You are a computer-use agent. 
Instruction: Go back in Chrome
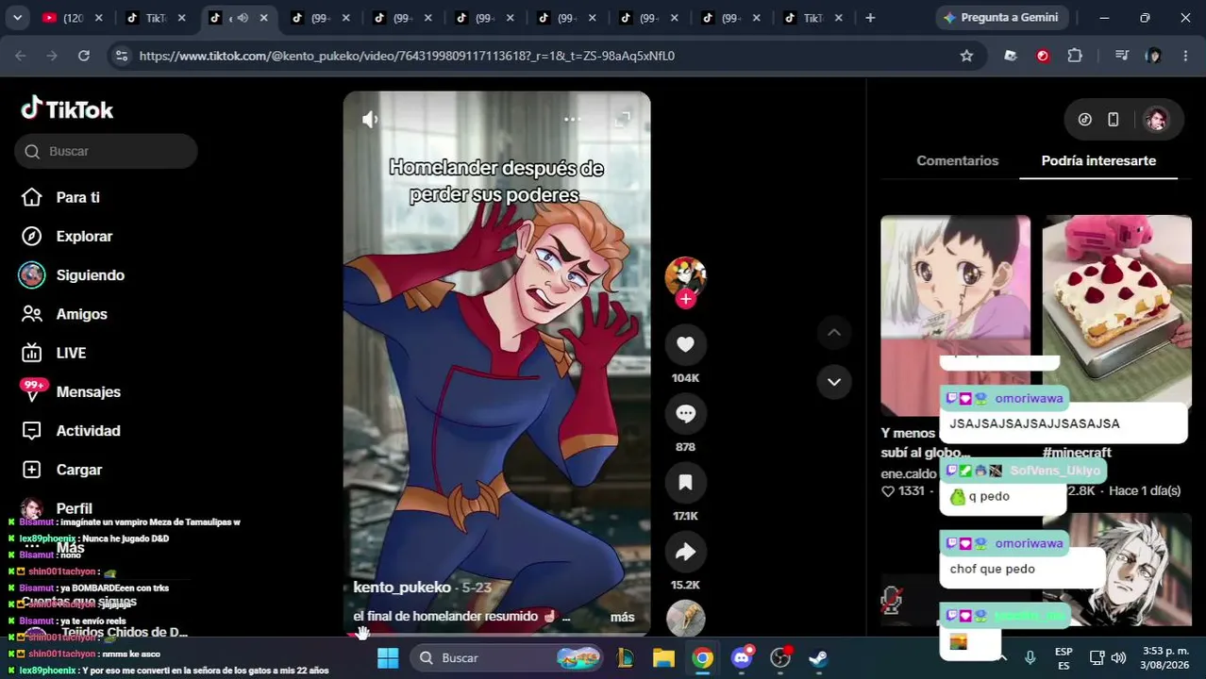21,56
